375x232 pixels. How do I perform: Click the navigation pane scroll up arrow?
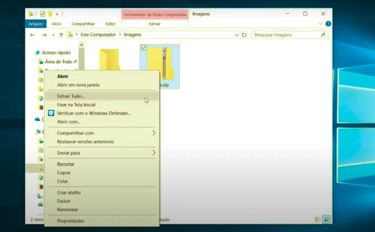pos(82,45)
